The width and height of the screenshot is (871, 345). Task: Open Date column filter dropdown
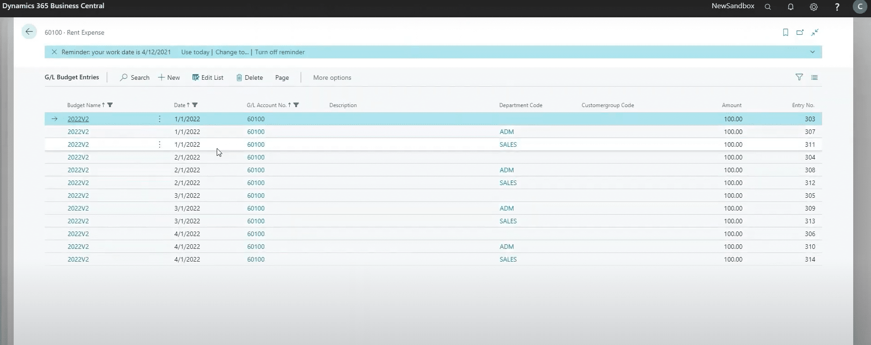[195, 105]
